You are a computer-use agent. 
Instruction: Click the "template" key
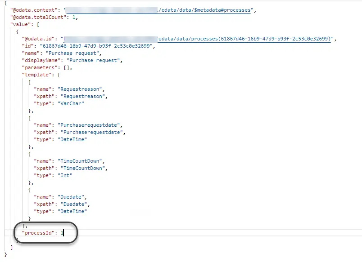pyautogui.click(x=37, y=75)
